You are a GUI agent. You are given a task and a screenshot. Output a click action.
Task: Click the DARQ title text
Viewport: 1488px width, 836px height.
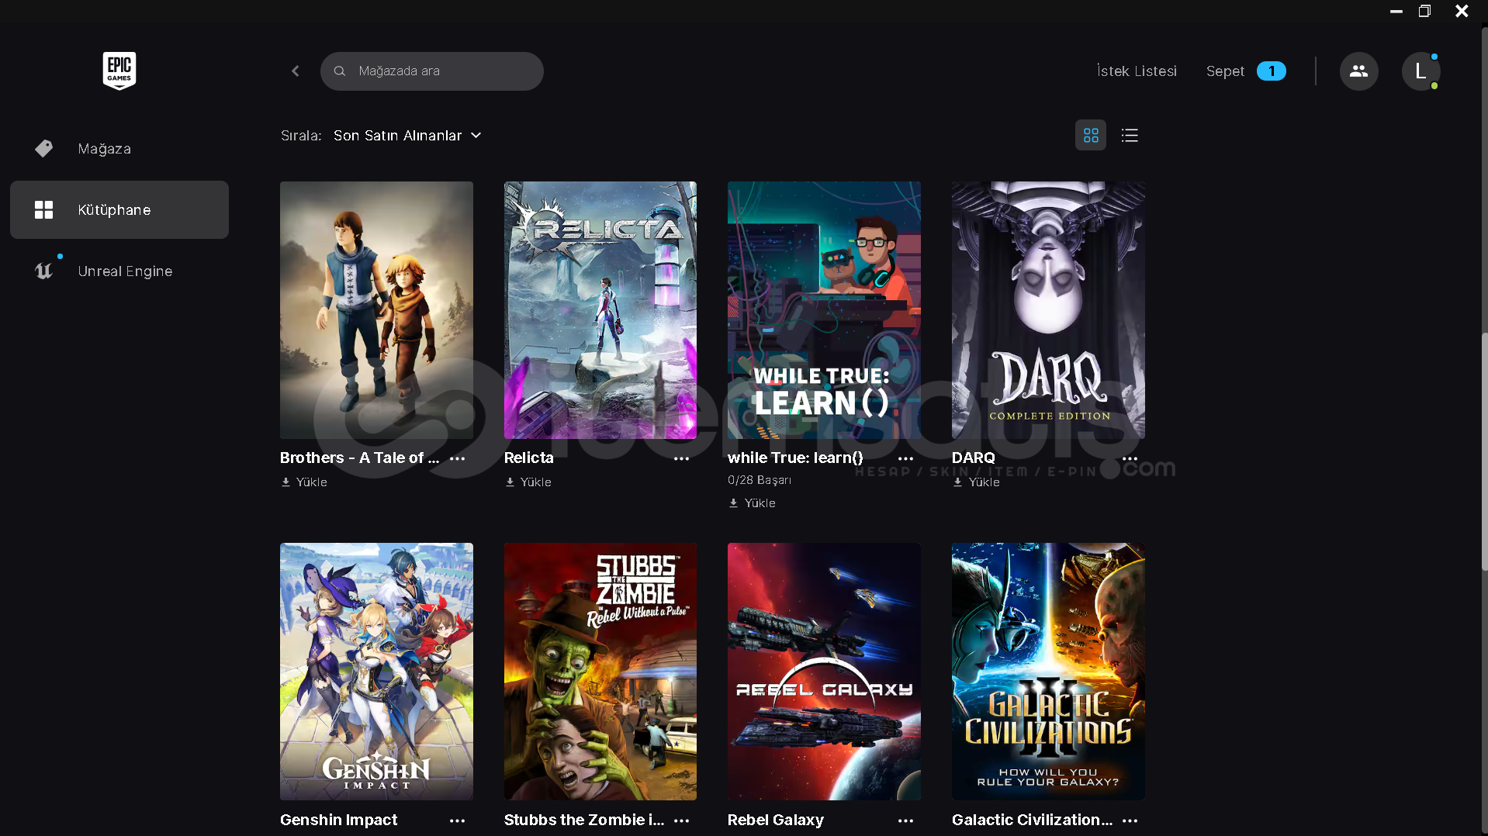click(x=974, y=458)
